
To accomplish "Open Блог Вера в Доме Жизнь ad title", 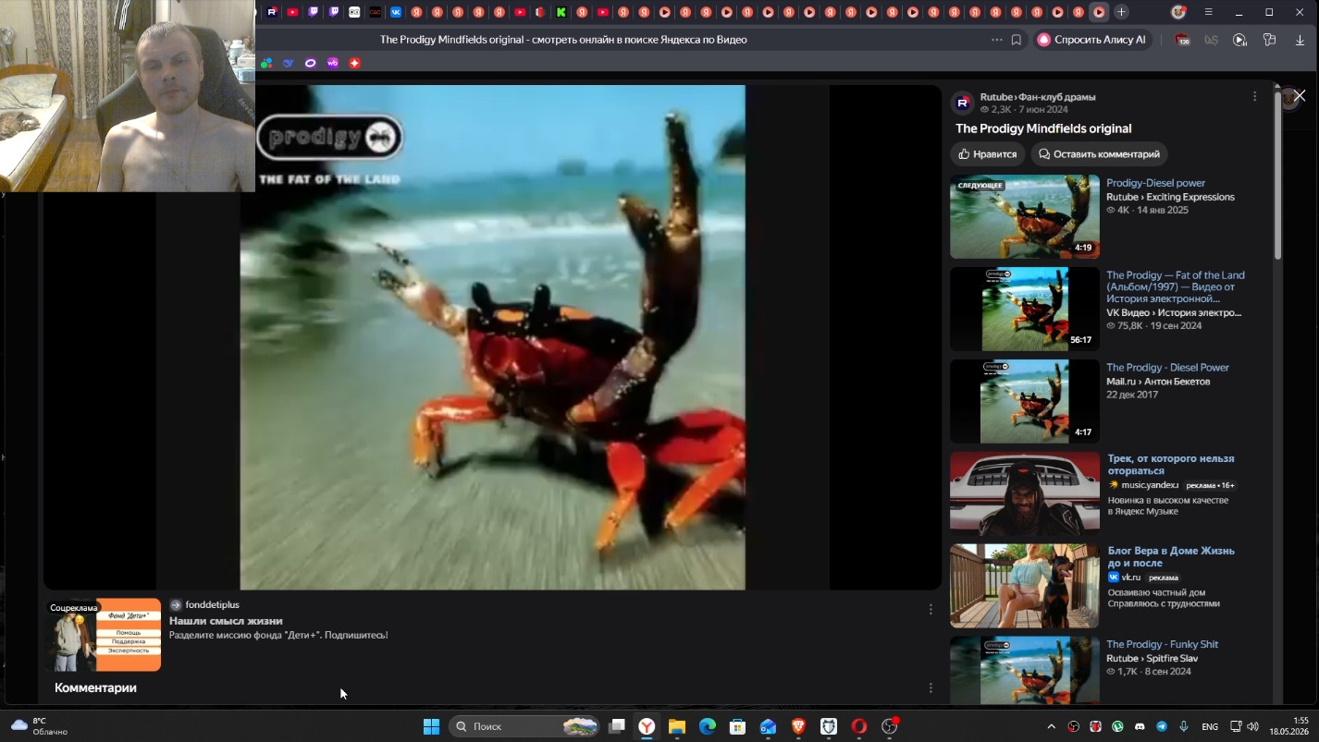I will pyautogui.click(x=1171, y=556).
